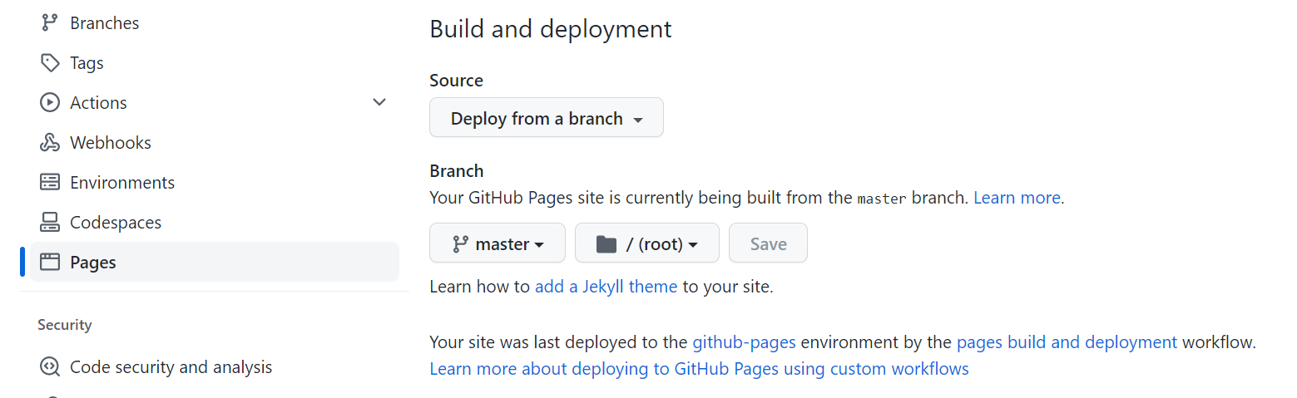The image size is (1297, 398).
Task: Click the Webhooks icon in sidebar
Action: coord(50,143)
